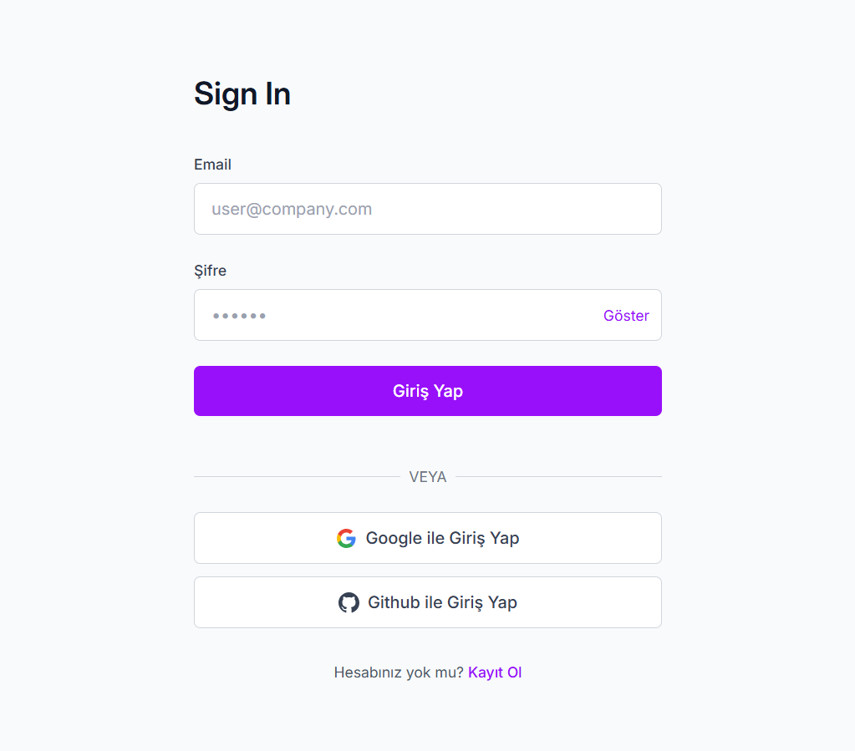Sign in using Github
The image size is (855, 751).
click(427, 602)
